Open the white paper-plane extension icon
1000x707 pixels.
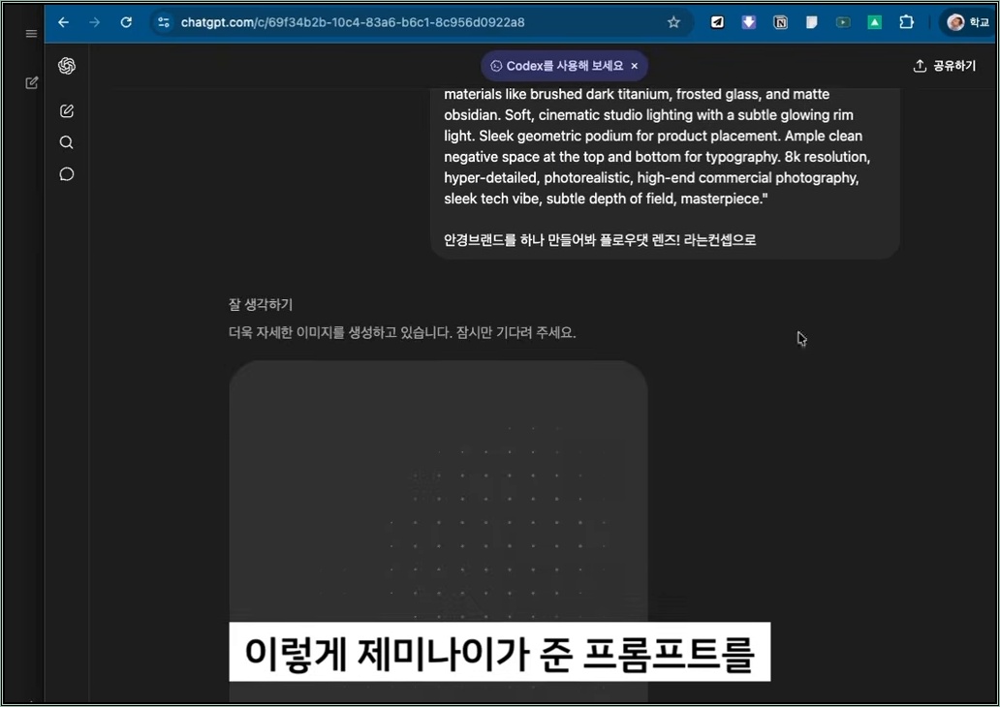coord(717,22)
